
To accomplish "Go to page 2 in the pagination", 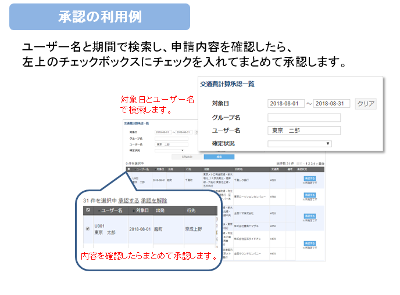I will click(310, 164).
